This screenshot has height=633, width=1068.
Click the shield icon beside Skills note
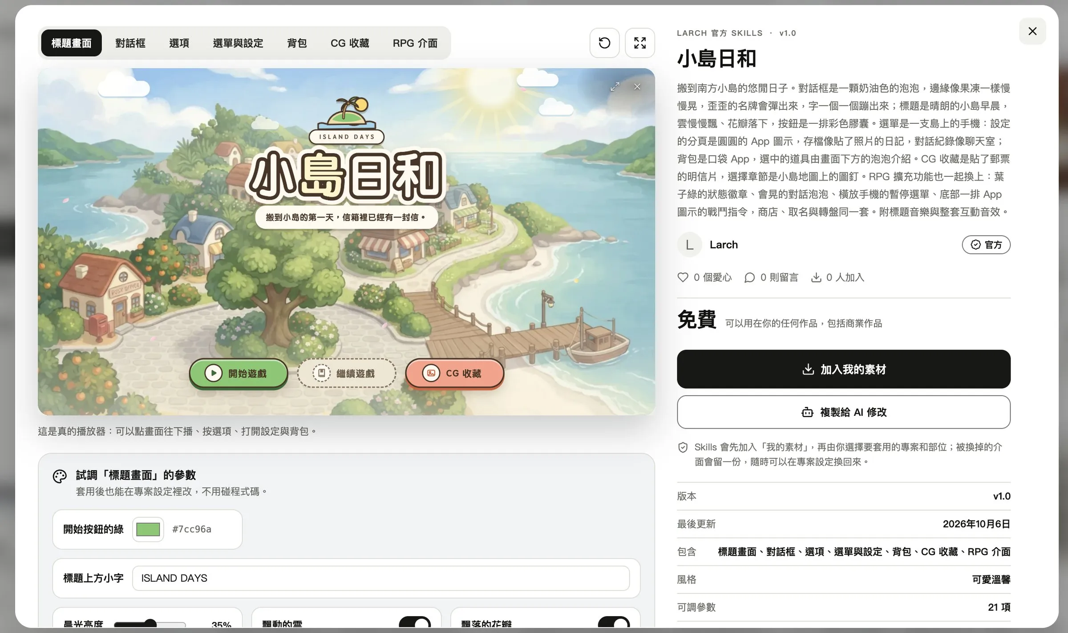(x=683, y=447)
